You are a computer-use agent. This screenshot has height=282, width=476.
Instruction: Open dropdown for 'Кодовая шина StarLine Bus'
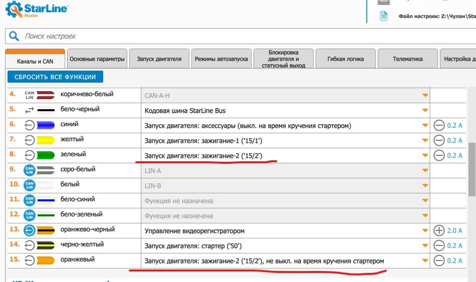tap(425, 110)
